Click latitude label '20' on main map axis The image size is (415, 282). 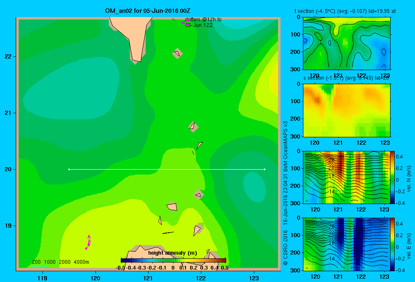(8, 169)
